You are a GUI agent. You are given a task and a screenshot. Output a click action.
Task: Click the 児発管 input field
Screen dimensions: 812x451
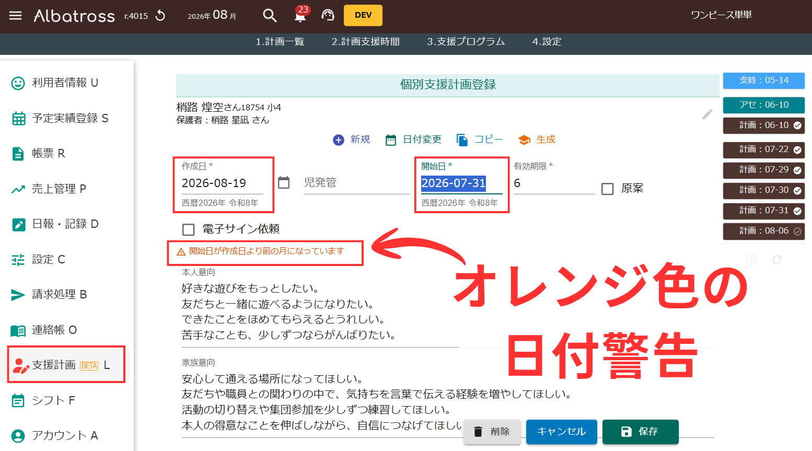point(357,182)
